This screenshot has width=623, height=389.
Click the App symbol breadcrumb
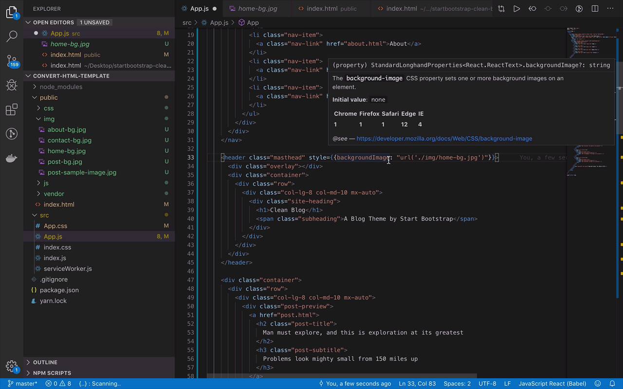[248, 22]
